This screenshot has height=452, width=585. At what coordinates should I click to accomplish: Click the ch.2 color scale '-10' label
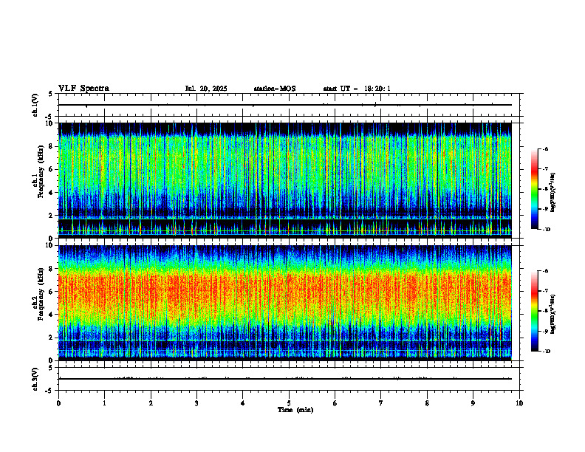(x=547, y=352)
